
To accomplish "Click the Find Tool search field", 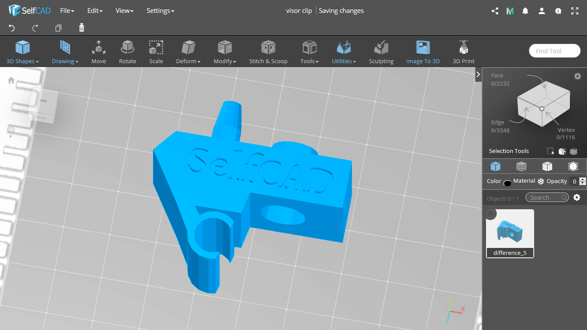I will point(555,51).
